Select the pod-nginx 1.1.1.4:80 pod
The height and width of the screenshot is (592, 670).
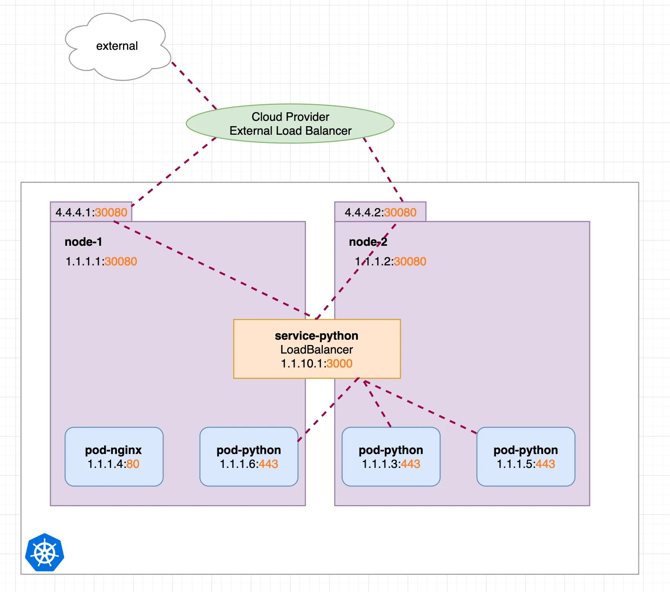pos(114,457)
